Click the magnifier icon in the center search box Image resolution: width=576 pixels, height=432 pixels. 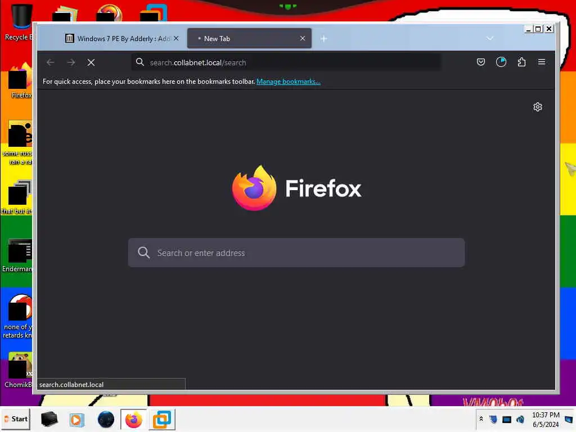(143, 253)
